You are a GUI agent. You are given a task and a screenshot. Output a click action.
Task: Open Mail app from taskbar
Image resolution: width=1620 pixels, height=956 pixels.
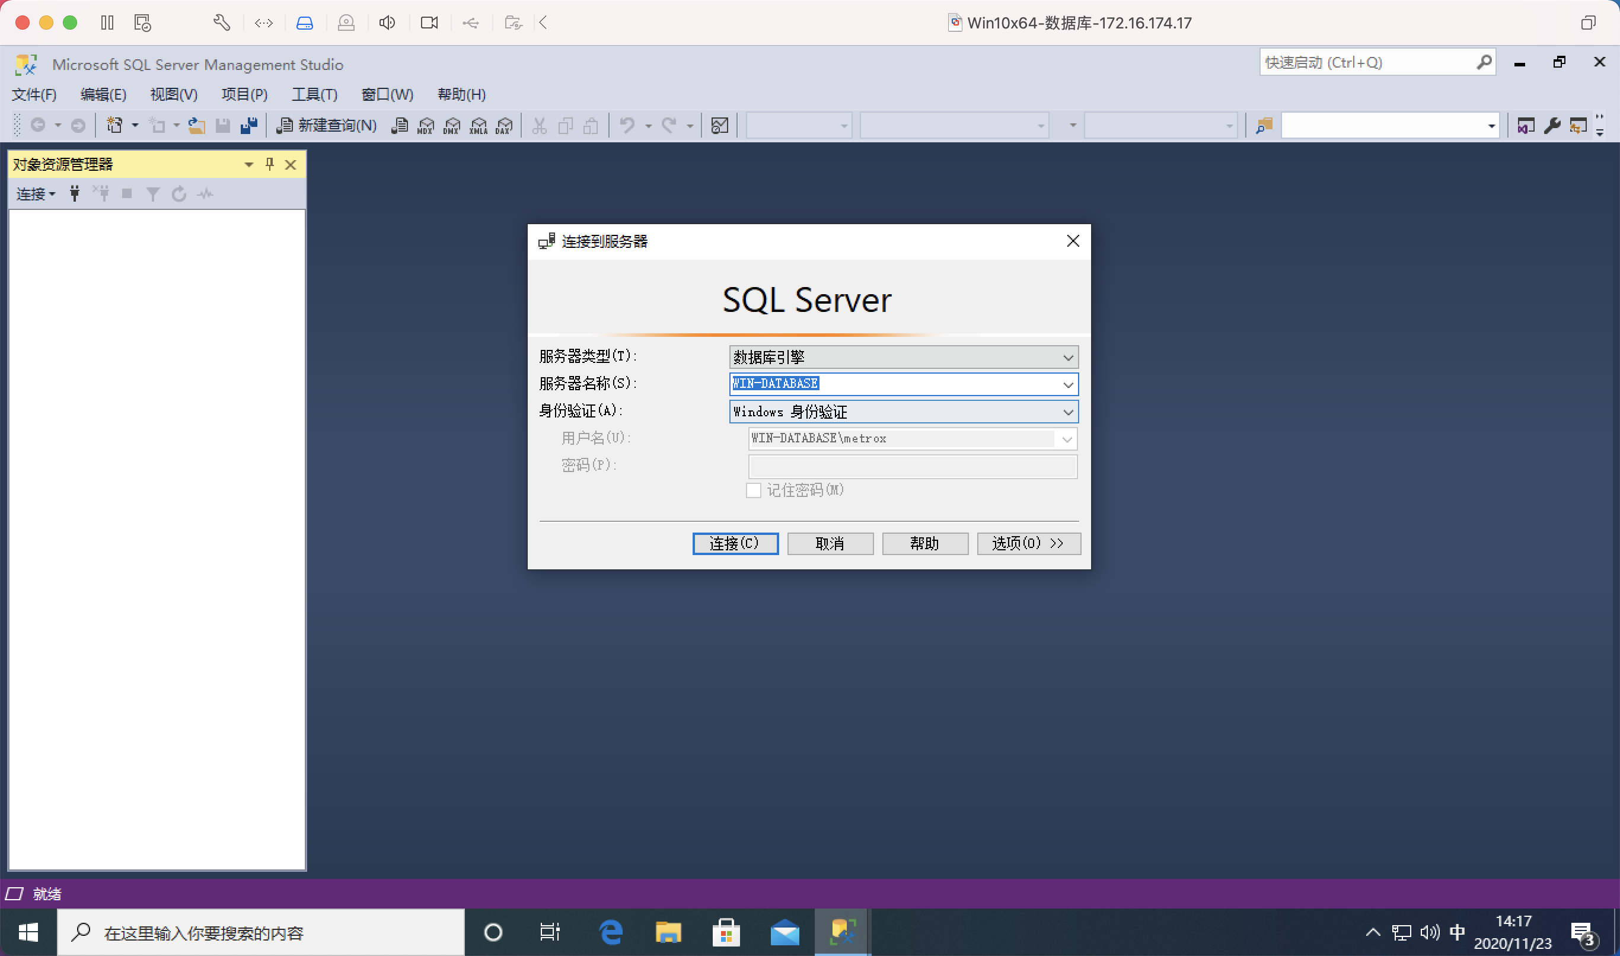pyautogui.click(x=785, y=932)
